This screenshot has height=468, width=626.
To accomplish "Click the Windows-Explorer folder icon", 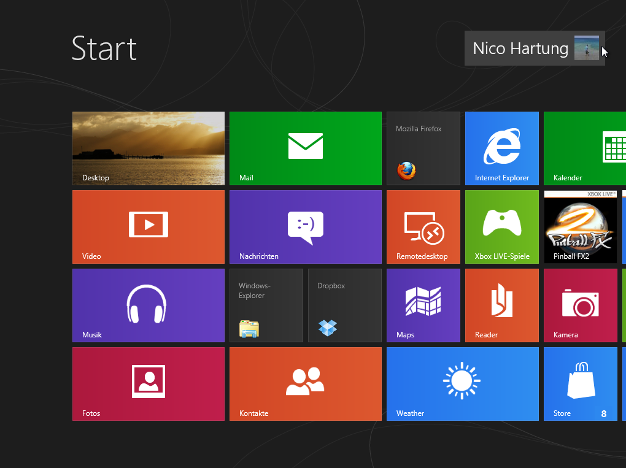I will click(249, 329).
